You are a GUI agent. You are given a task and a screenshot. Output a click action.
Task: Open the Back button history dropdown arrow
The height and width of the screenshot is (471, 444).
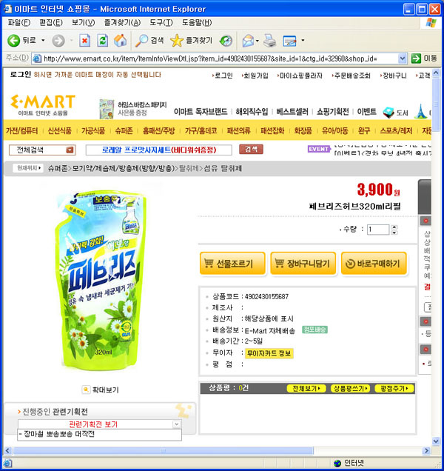click(x=43, y=40)
